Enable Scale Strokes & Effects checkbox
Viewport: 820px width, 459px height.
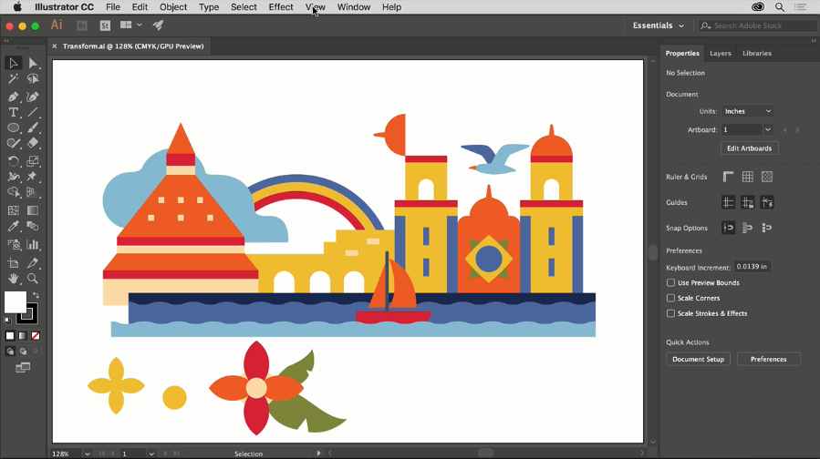670,313
